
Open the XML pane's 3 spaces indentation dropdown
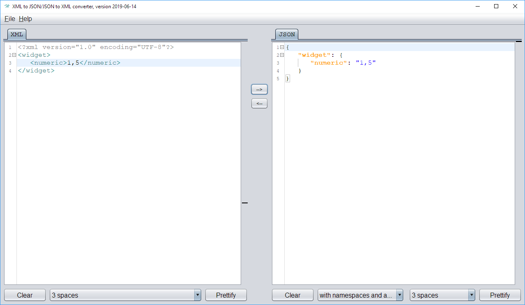coord(197,295)
